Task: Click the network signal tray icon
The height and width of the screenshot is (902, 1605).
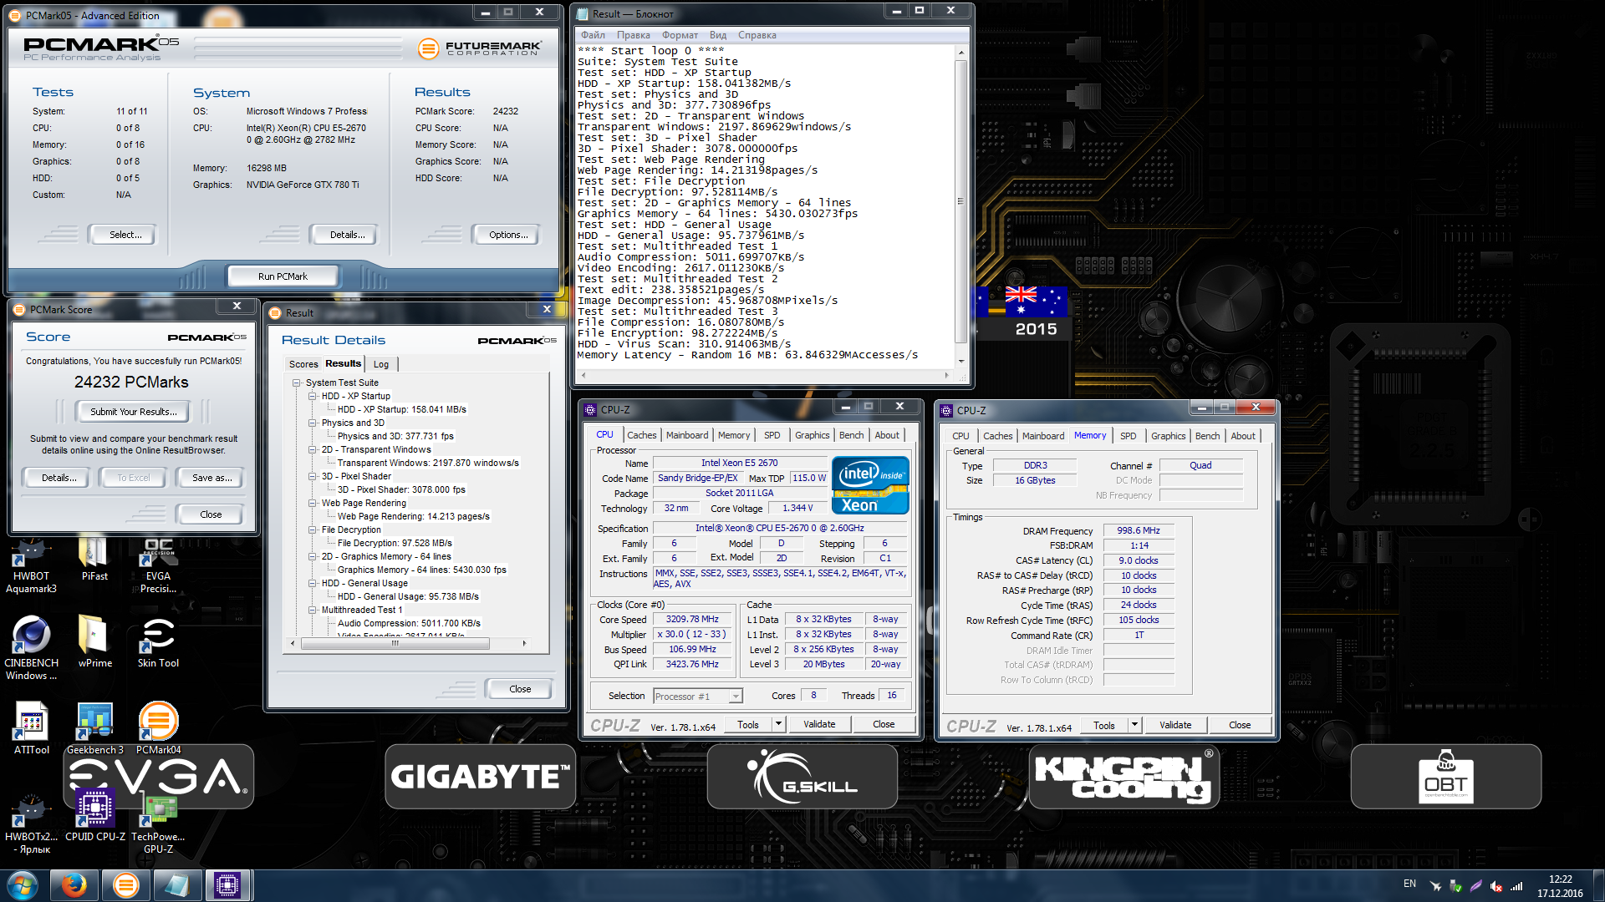Action: click(1516, 886)
